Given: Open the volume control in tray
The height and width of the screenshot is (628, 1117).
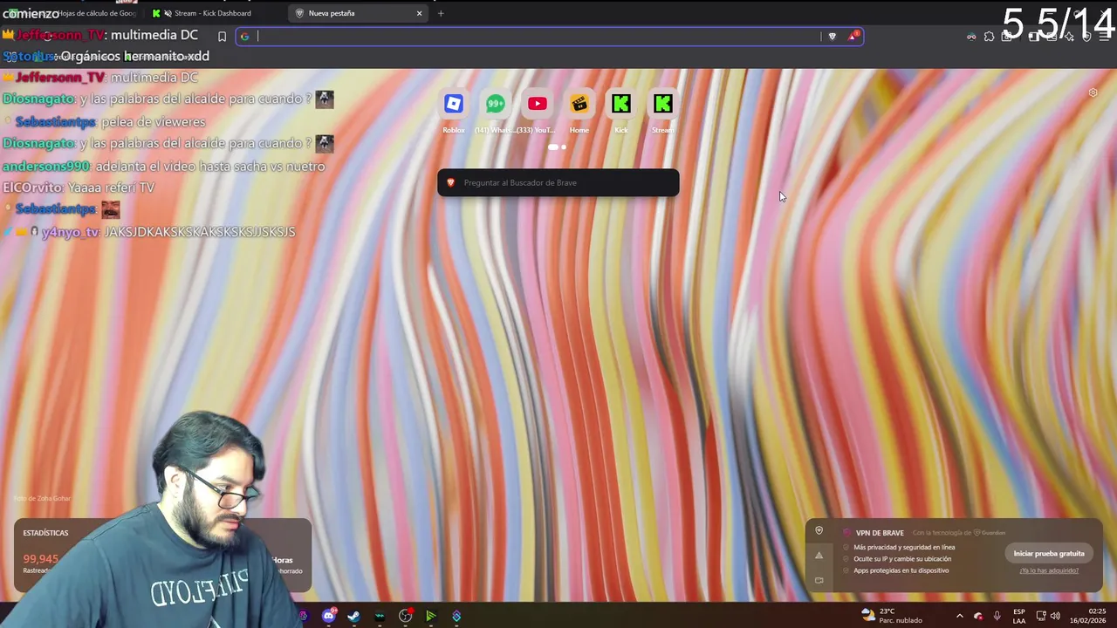Looking at the screenshot, I should click(1055, 616).
